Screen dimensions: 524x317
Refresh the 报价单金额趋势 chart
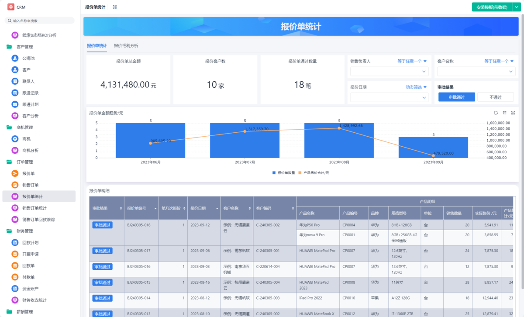point(496,113)
